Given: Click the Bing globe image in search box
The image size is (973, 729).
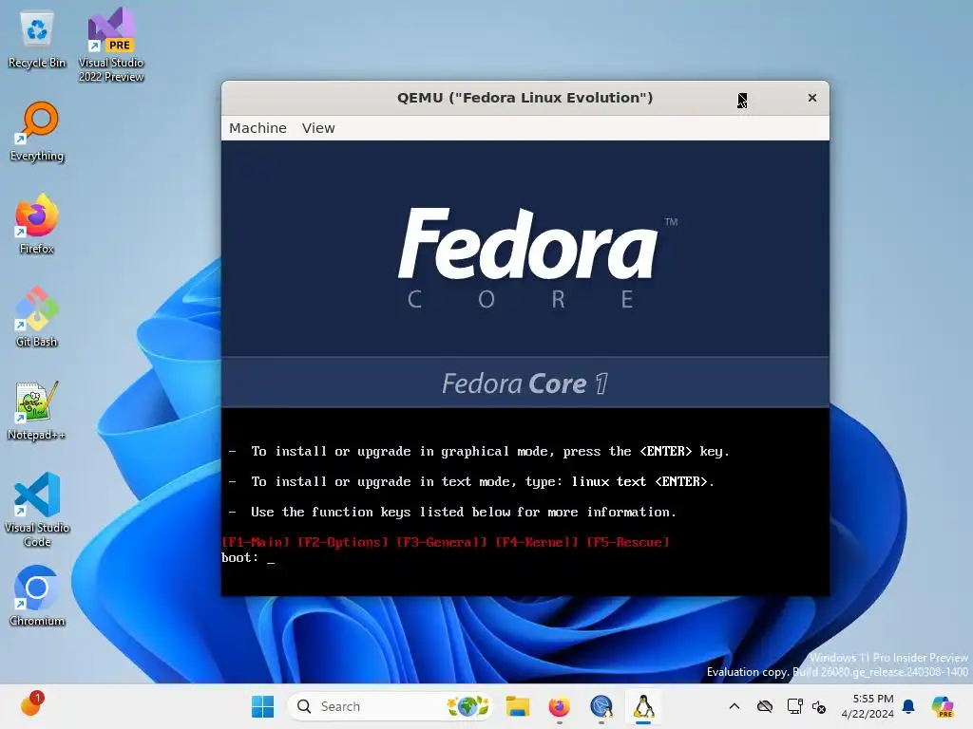Looking at the screenshot, I should pyautogui.click(x=467, y=706).
